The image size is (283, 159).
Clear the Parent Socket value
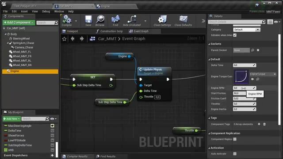pos(258,50)
